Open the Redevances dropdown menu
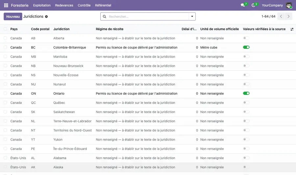 pyautogui.click(x=64, y=5)
